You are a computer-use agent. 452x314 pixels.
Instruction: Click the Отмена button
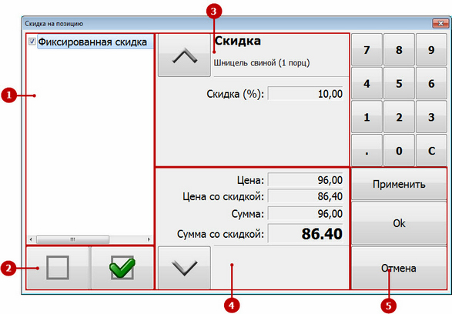click(x=399, y=268)
